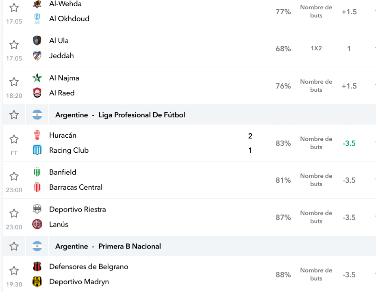Click the Argentina flag beside Primera B Nacional
This screenshot has width=376, height=292.
coord(37,246)
